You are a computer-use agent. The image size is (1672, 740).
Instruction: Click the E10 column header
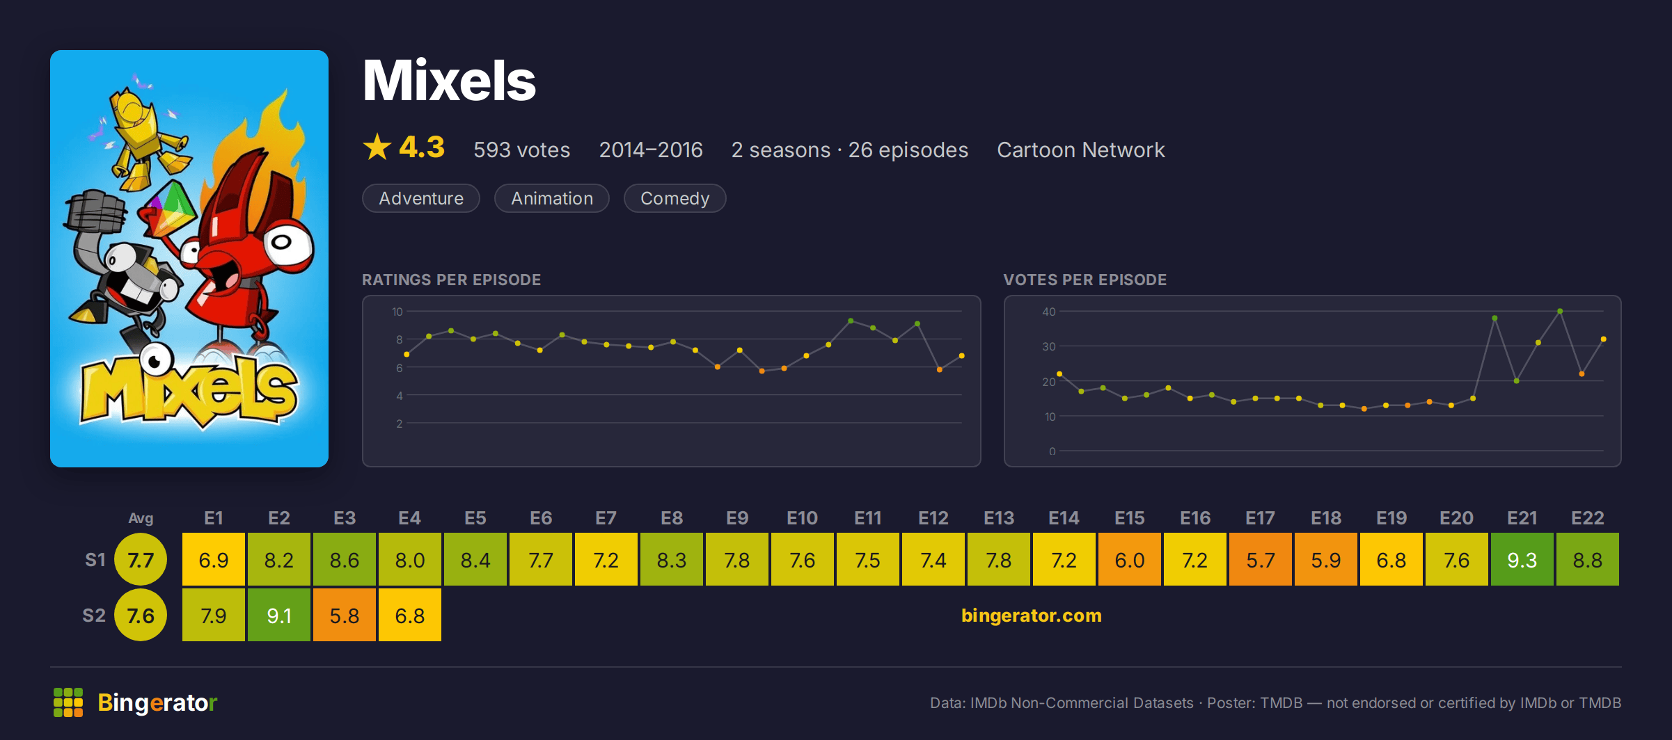click(x=803, y=518)
